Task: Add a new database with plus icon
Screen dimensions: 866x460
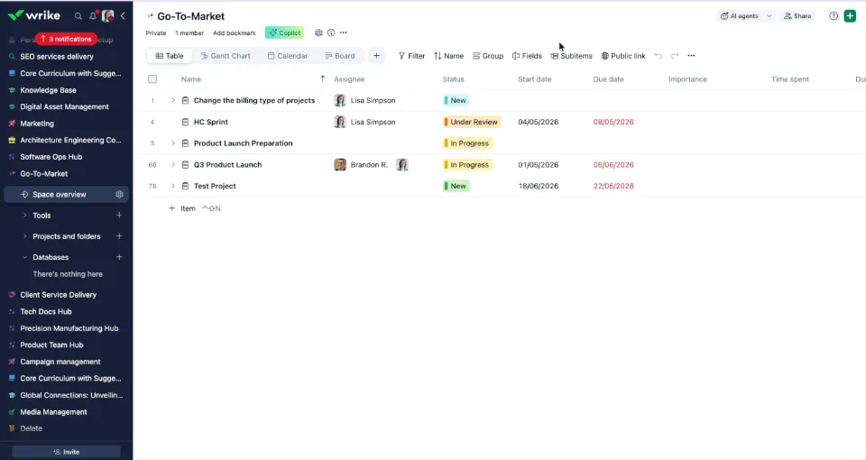Action: click(x=119, y=257)
